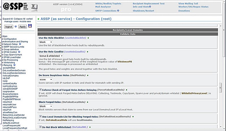Open the Block Forged Helos dropdown
The width and height of the screenshot is (226, 131).
click(46, 106)
